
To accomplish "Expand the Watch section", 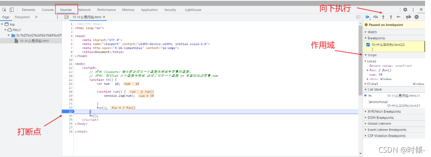I will 366,32.
